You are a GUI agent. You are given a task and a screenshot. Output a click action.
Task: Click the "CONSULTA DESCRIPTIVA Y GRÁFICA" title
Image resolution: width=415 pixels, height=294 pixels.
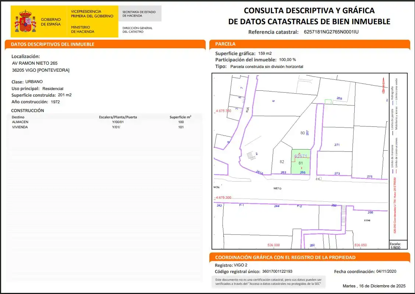coord(309,10)
